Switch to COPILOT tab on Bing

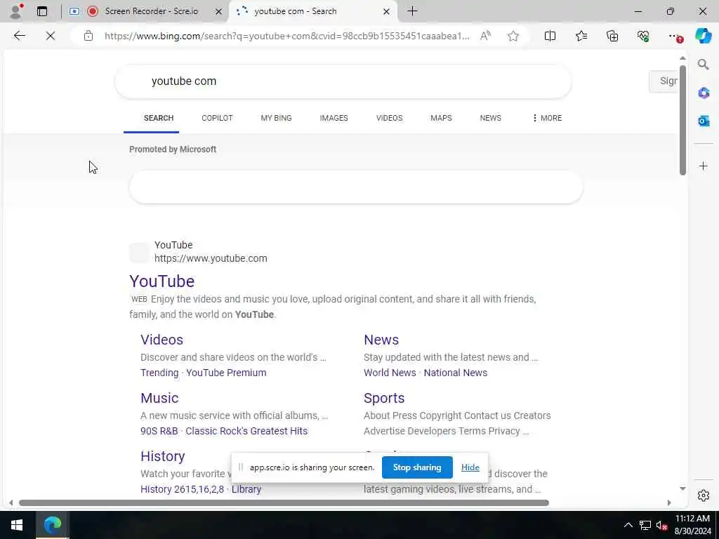218,118
